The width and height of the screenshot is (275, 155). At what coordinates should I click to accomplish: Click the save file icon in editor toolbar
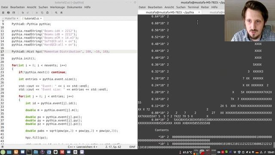14,12
